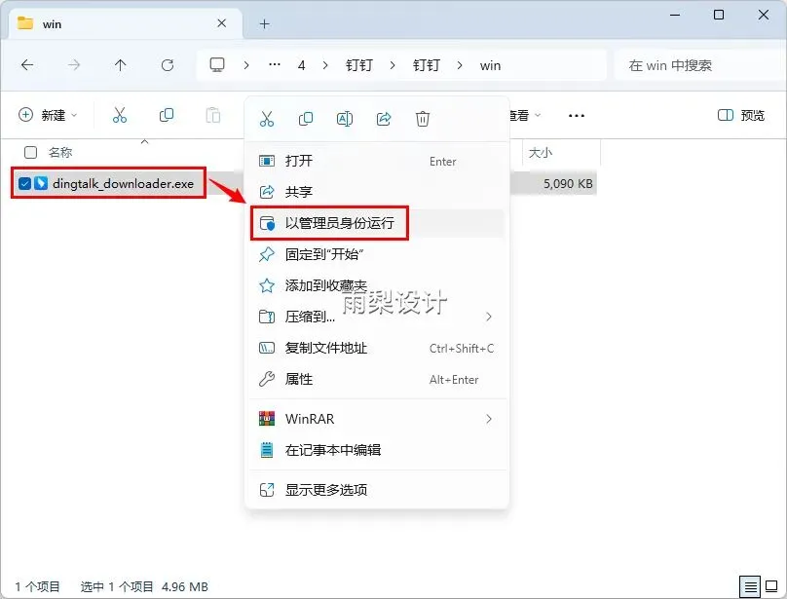Switch to details view in the status bar
The image size is (787, 599).
point(750,586)
